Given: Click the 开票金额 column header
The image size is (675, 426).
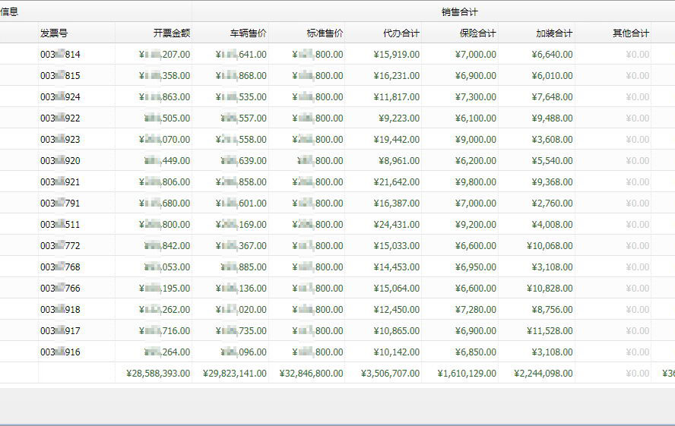Looking at the screenshot, I should point(171,33).
